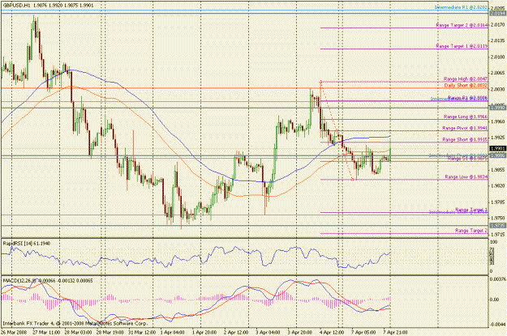507x336 pixels.
Task: Select the Range Long @1.9966 label
Action: pyautogui.click(x=466, y=117)
